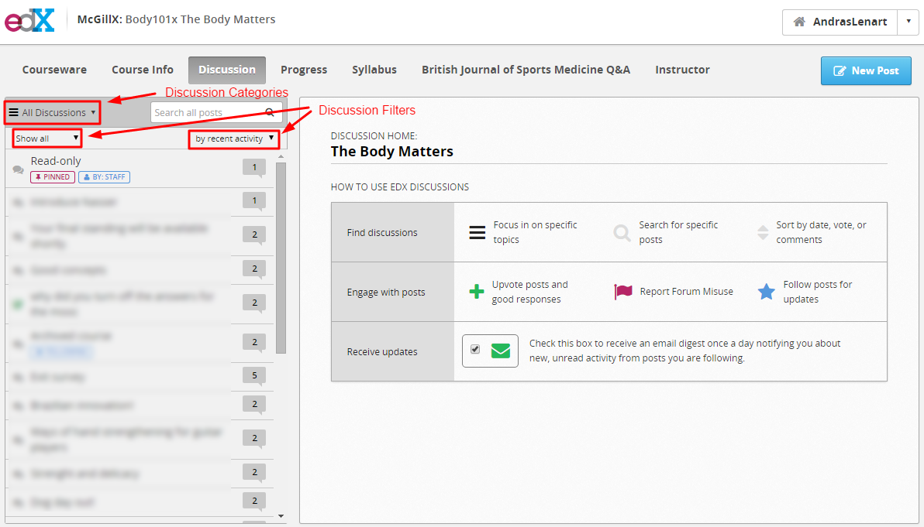Open the by recent activity sort dropdown
The height and width of the screenshot is (527, 924).
(235, 139)
